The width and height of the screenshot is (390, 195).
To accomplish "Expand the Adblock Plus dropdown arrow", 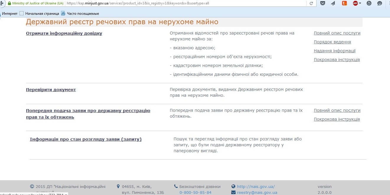I will click(x=360, y=4).
